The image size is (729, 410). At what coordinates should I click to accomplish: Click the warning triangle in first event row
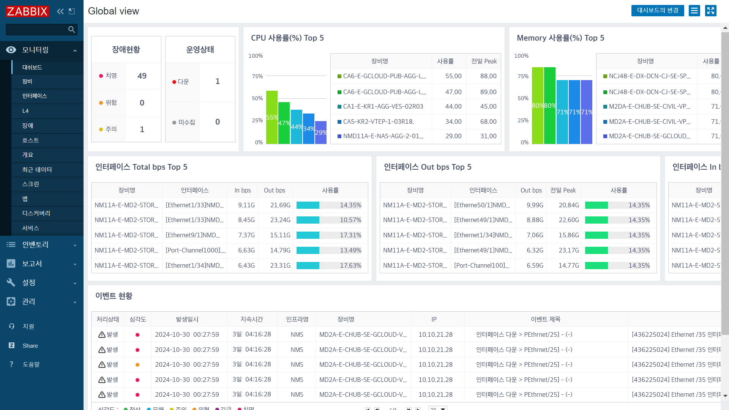(x=102, y=334)
